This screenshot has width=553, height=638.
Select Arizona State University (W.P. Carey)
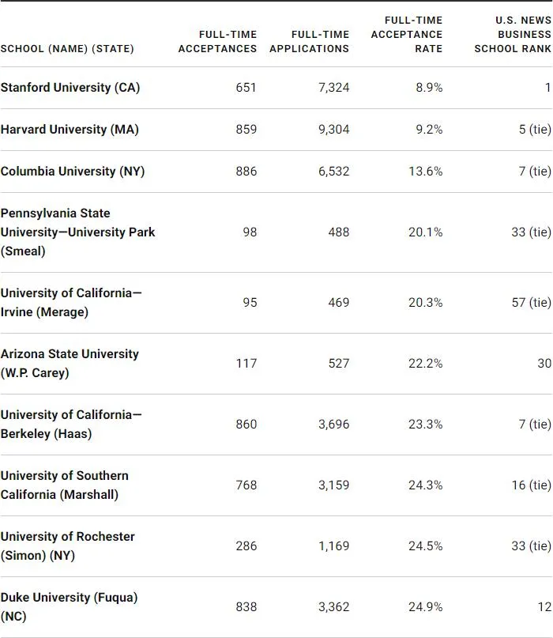pos(70,364)
